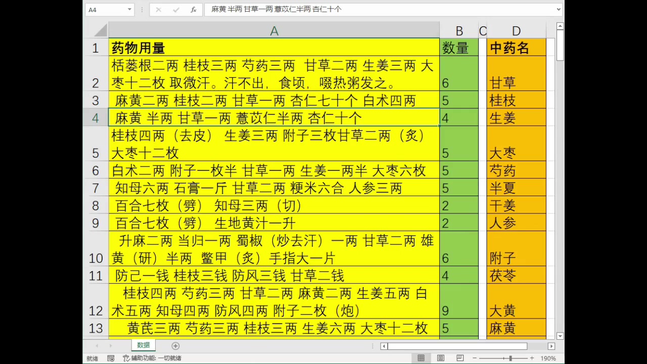Click cell 知母六两 石膏一斤 甘草二两
The width and height of the screenshot is (647, 364).
point(274,188)
